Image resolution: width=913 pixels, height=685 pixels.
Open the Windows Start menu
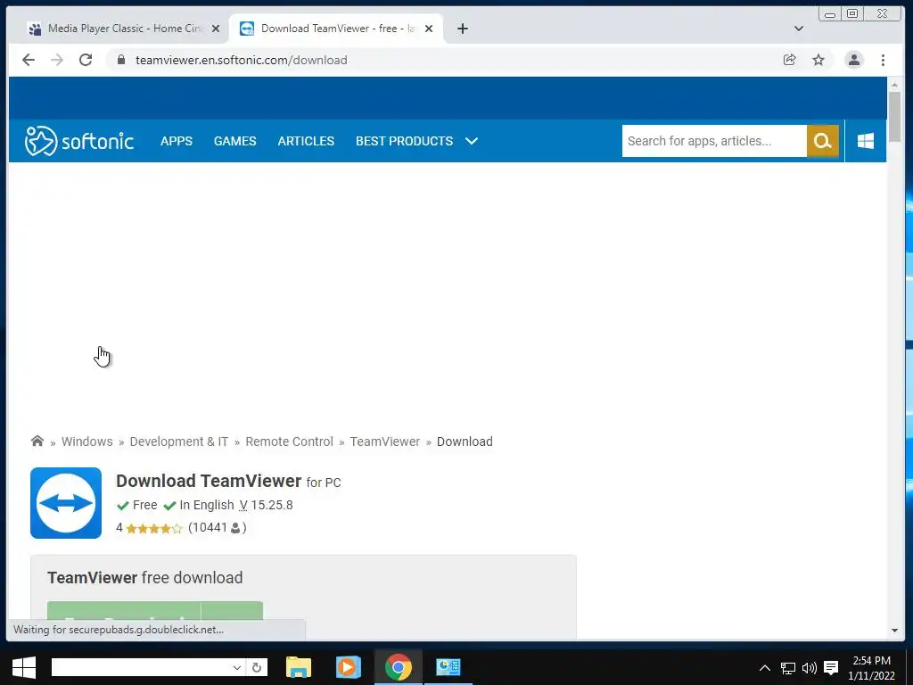pyautogui.click(x=24, y=667)
